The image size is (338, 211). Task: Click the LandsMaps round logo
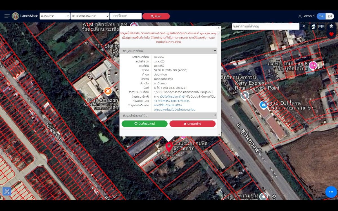(x=15, y=16)
